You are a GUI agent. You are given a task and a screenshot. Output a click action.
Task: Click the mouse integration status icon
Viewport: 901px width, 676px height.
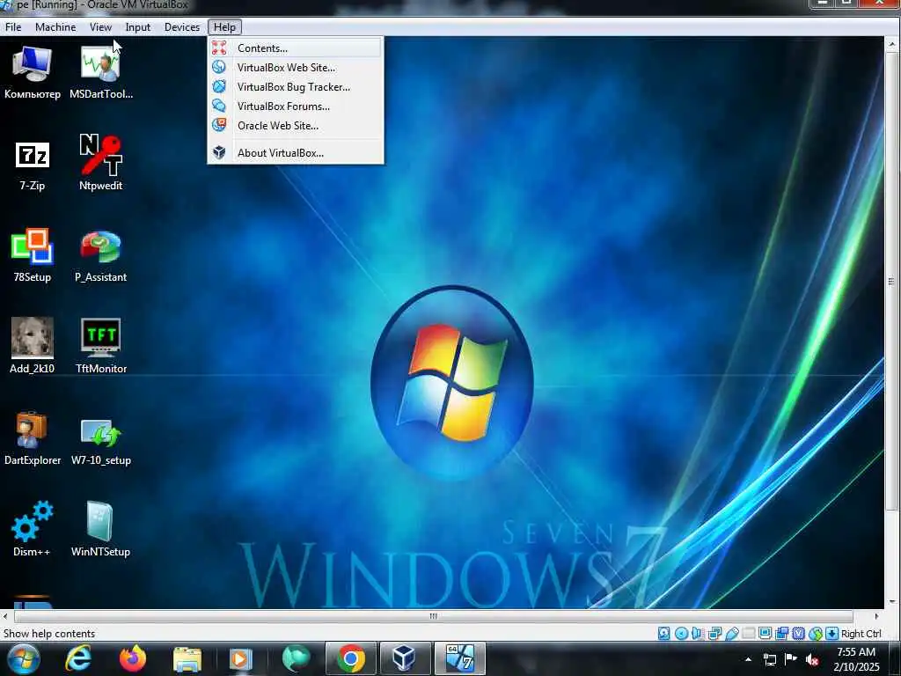click(816, 634)
